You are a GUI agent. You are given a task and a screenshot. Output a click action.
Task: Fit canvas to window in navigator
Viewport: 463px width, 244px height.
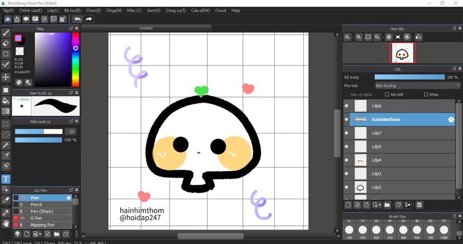[x=368, y=37]
